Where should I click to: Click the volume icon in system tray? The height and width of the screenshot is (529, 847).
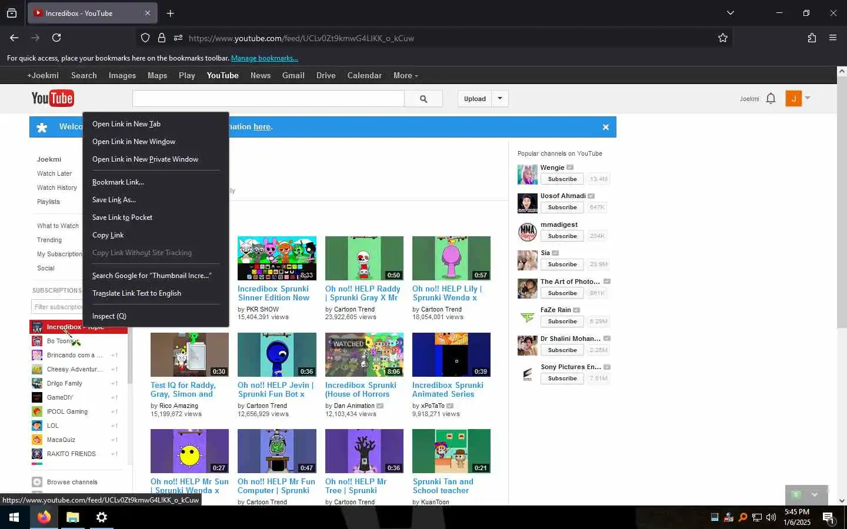[771, 517]
